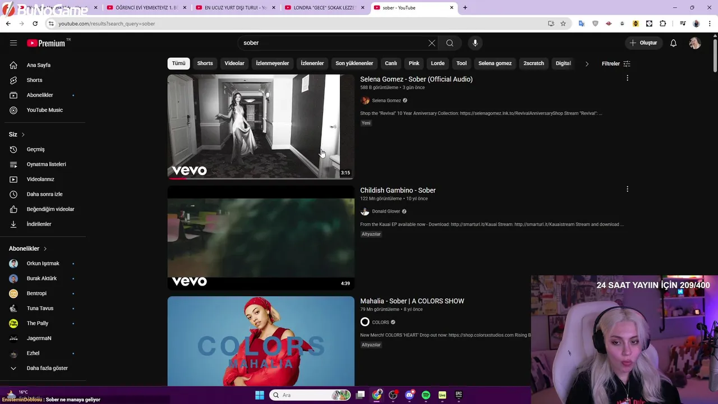
Task: Open Discord from the taskbar
Action: [409, 395]
